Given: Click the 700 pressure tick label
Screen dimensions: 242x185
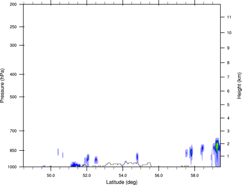Looking at the screenshot, I should tap(13, 131).
